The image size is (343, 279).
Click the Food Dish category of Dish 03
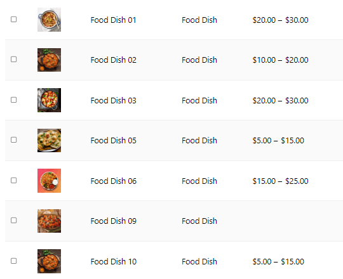[199, 101]
